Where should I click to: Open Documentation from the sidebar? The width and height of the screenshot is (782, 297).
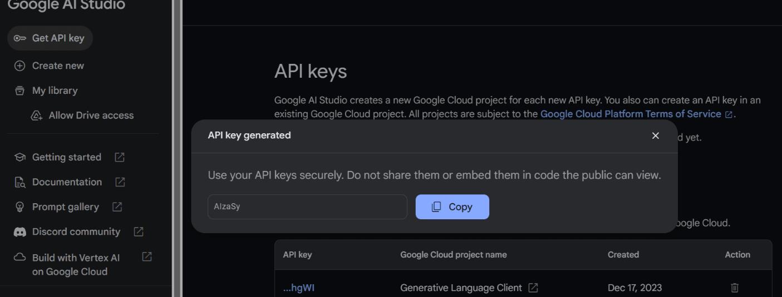(67, 182)
